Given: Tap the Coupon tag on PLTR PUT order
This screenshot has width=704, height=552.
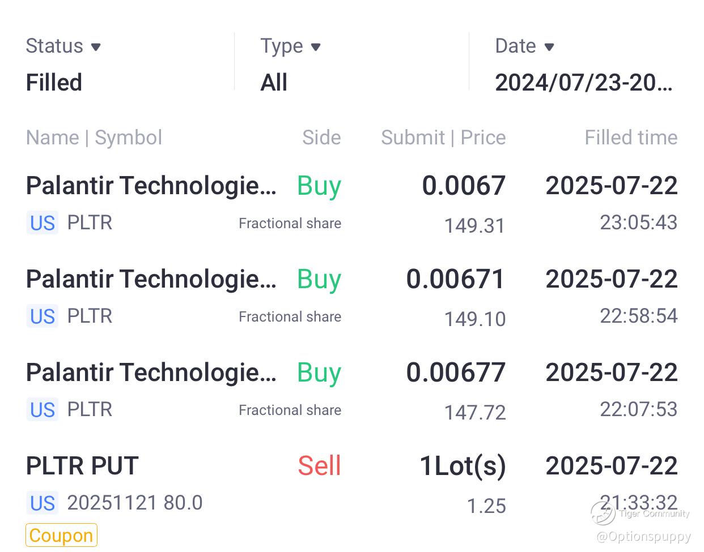Looking at the screenshot, I should [x=61, y=536].
